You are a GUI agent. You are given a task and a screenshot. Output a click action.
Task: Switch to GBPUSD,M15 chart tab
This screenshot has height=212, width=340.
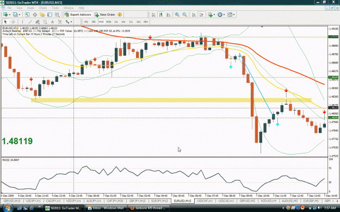(12, 201)
